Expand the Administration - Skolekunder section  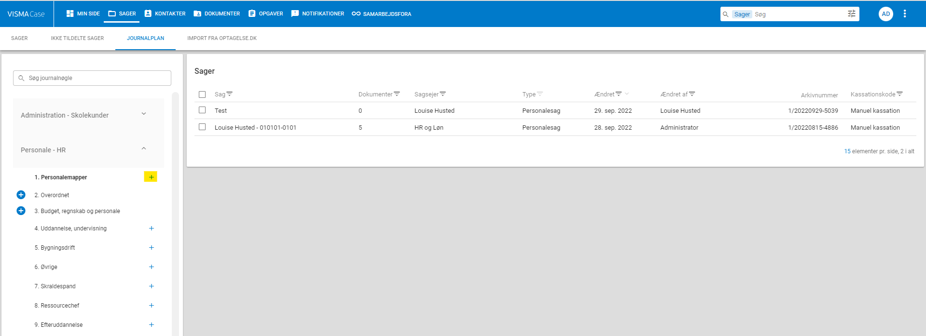point(144,114)
